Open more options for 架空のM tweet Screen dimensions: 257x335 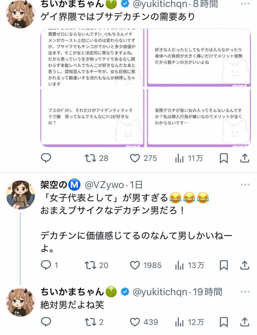pos(245,185)
